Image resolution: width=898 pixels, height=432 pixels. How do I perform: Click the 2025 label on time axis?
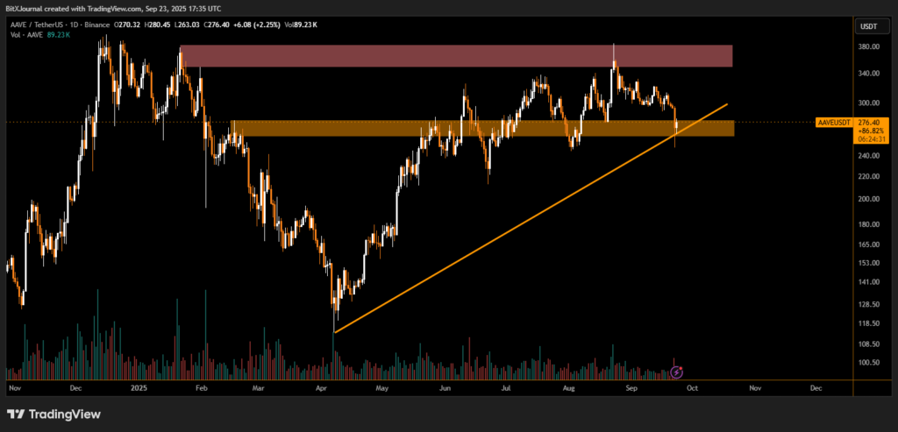(x=138, y=386)
